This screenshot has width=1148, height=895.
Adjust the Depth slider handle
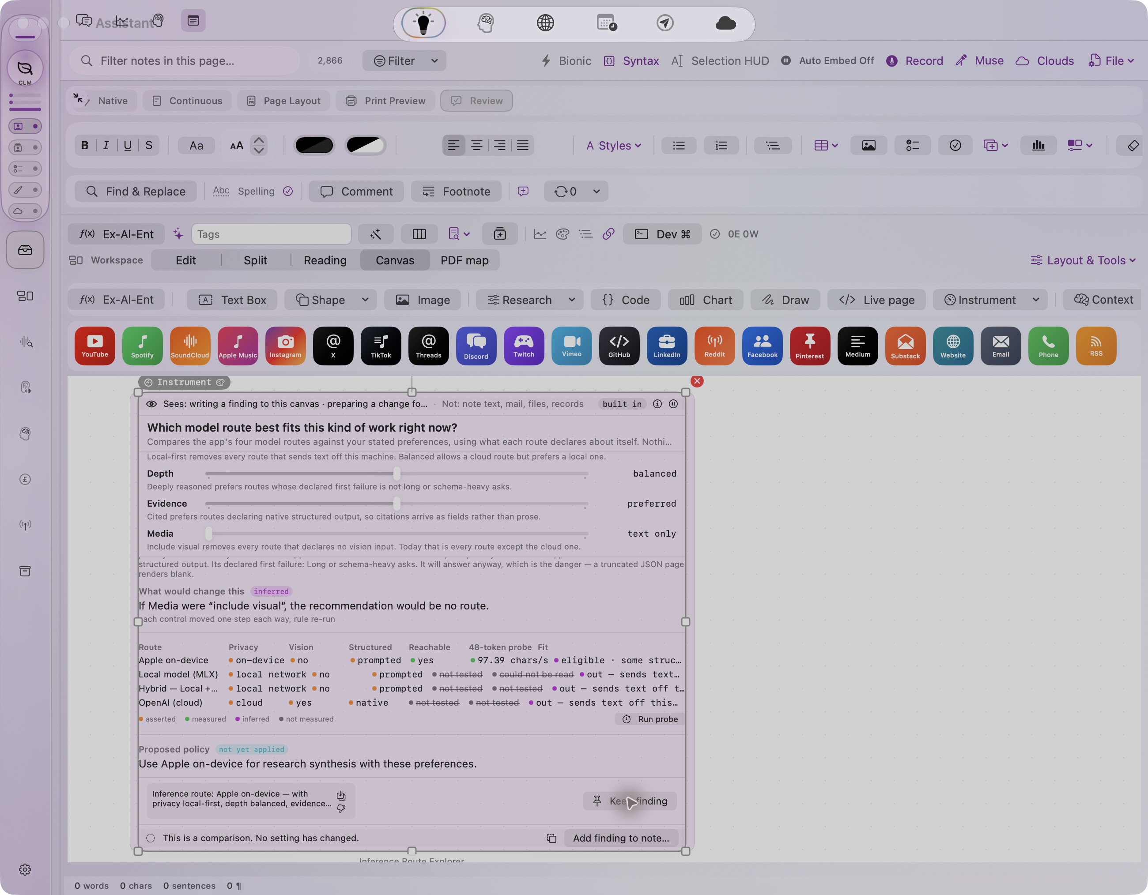(397, 474)
